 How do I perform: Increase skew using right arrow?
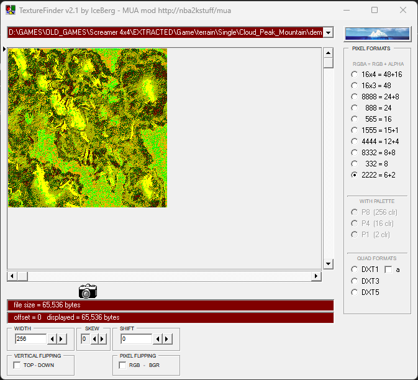(x=102, y=339)
